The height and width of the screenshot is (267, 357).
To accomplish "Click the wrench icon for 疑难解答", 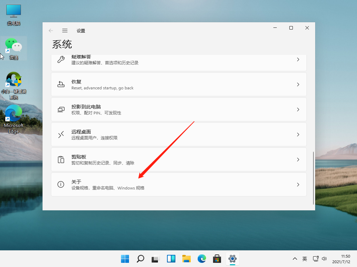I will pos(61,59).
